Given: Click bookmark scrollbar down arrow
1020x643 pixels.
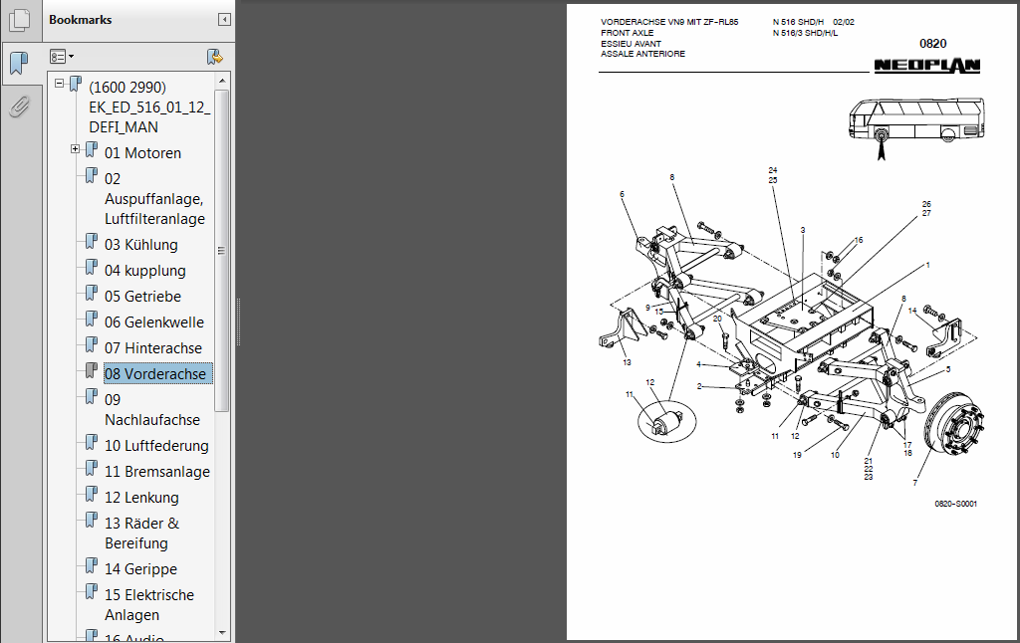Looking at the screenshot, I should [222, 632].
